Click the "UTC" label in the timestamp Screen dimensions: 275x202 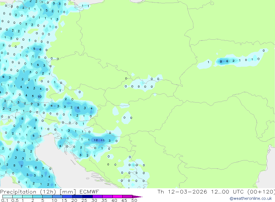(x=238, y=192)
